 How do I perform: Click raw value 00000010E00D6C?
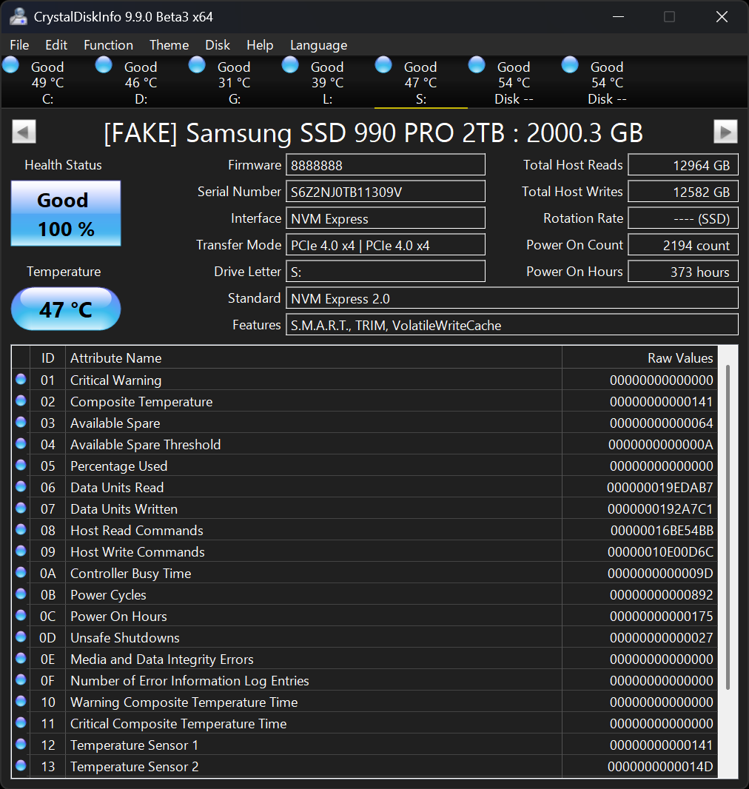[660, 552]
